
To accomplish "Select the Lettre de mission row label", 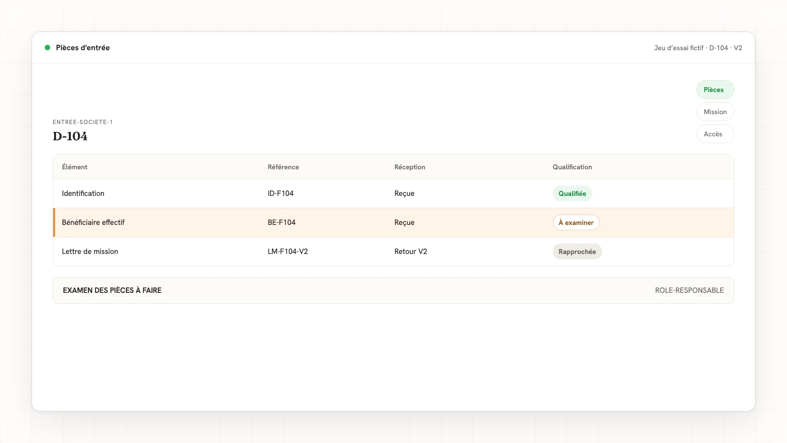I will (90, 252).
